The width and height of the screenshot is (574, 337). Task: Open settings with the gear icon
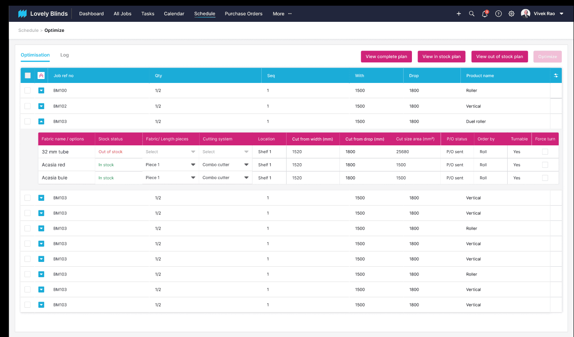[x=512, y=14]
